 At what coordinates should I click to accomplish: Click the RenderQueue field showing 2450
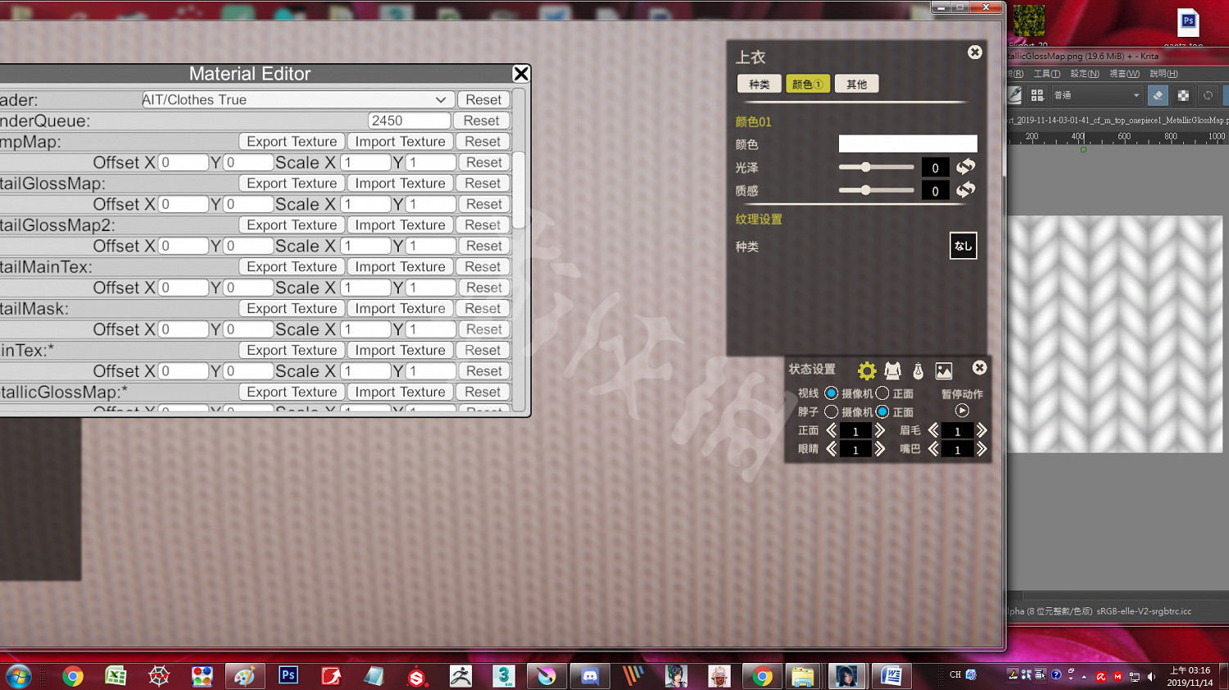tap(409, 120)
